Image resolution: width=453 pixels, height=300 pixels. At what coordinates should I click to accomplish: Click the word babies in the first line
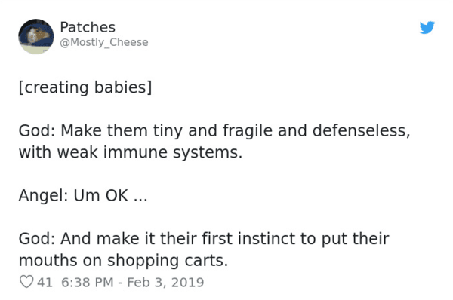(123, 87)
